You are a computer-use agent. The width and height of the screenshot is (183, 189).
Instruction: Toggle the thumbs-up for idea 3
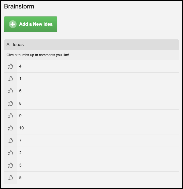click(x=10, y=165)
